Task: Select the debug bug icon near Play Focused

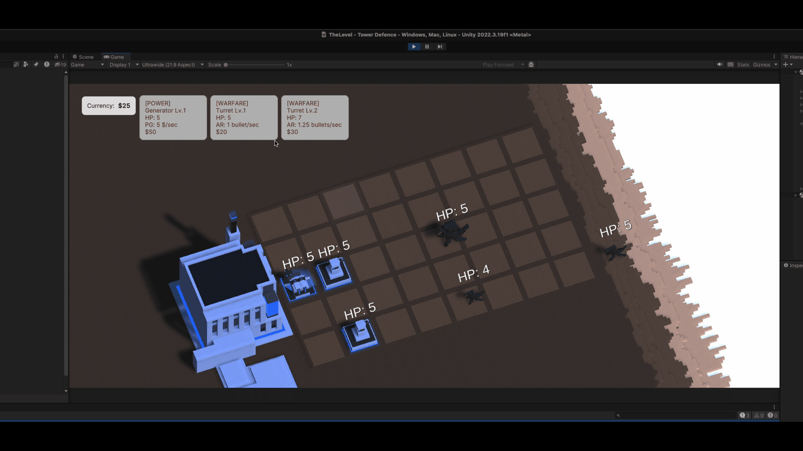Action: pyautogui.click(x=531, y=64)
